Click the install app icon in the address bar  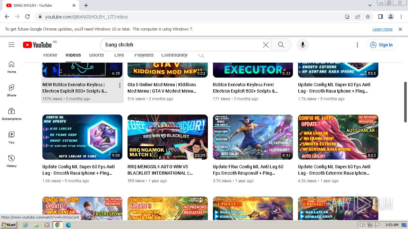[347, 17]
